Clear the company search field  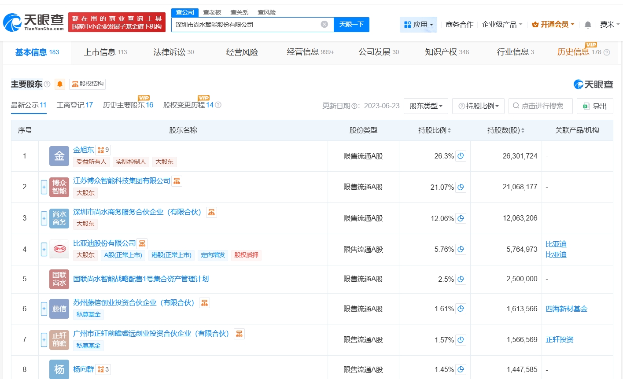pos(324,24)
